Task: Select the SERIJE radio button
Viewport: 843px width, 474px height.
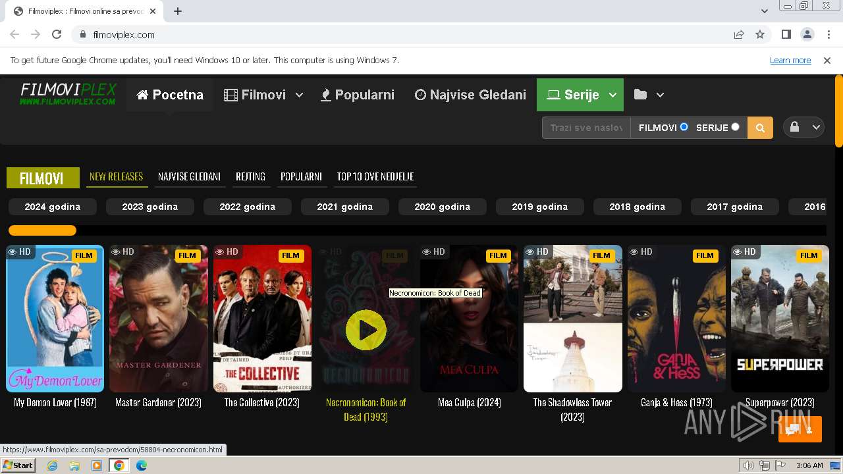Action: [735, 127]
